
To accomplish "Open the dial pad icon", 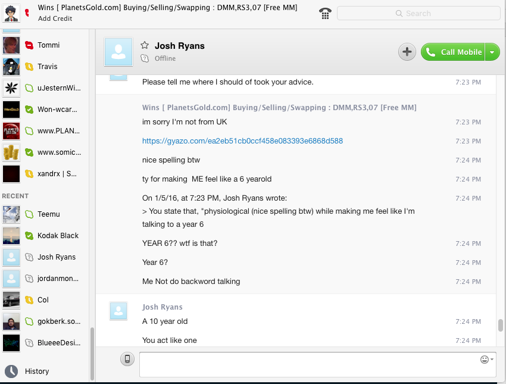I will (x=325, y=14).
